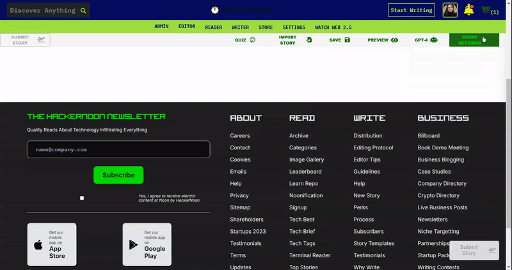This screenshot has height=270, width=512.
Task: Open the user profile avatar
Action: point(450,10)
